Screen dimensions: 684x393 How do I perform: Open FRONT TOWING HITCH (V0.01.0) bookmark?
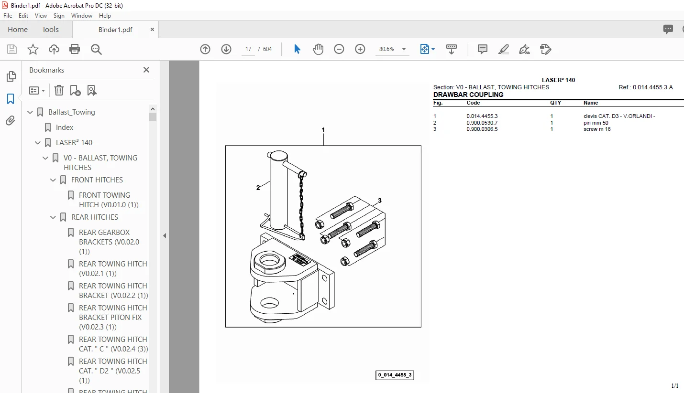[x=109, y=200]
